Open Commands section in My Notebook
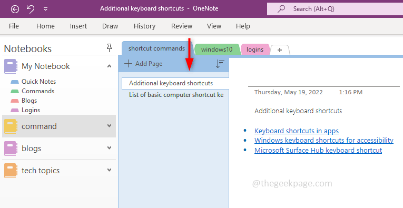 click(38, 91)
